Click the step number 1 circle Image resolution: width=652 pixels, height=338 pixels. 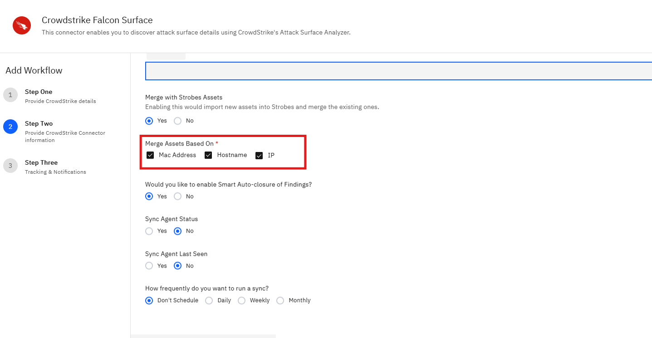pos(10,95)
